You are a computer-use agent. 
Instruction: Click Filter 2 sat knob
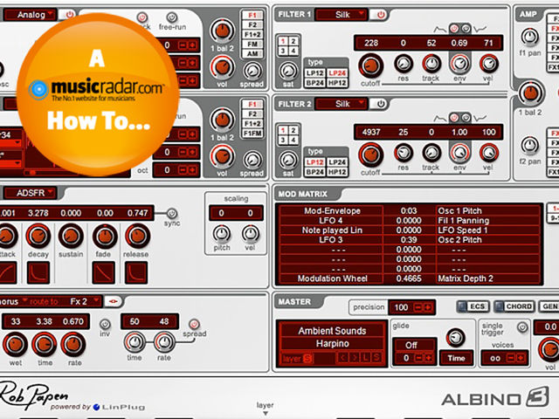tap(288, 160)
